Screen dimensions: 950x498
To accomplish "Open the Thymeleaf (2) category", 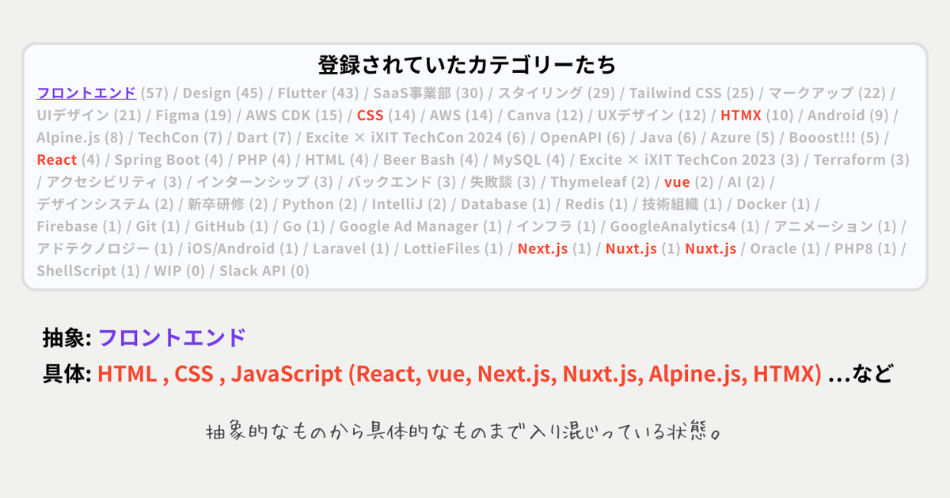I will click(601, 183).
